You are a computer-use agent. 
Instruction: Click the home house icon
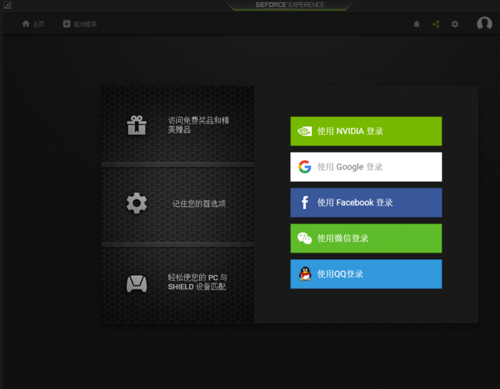click(26, 24)
